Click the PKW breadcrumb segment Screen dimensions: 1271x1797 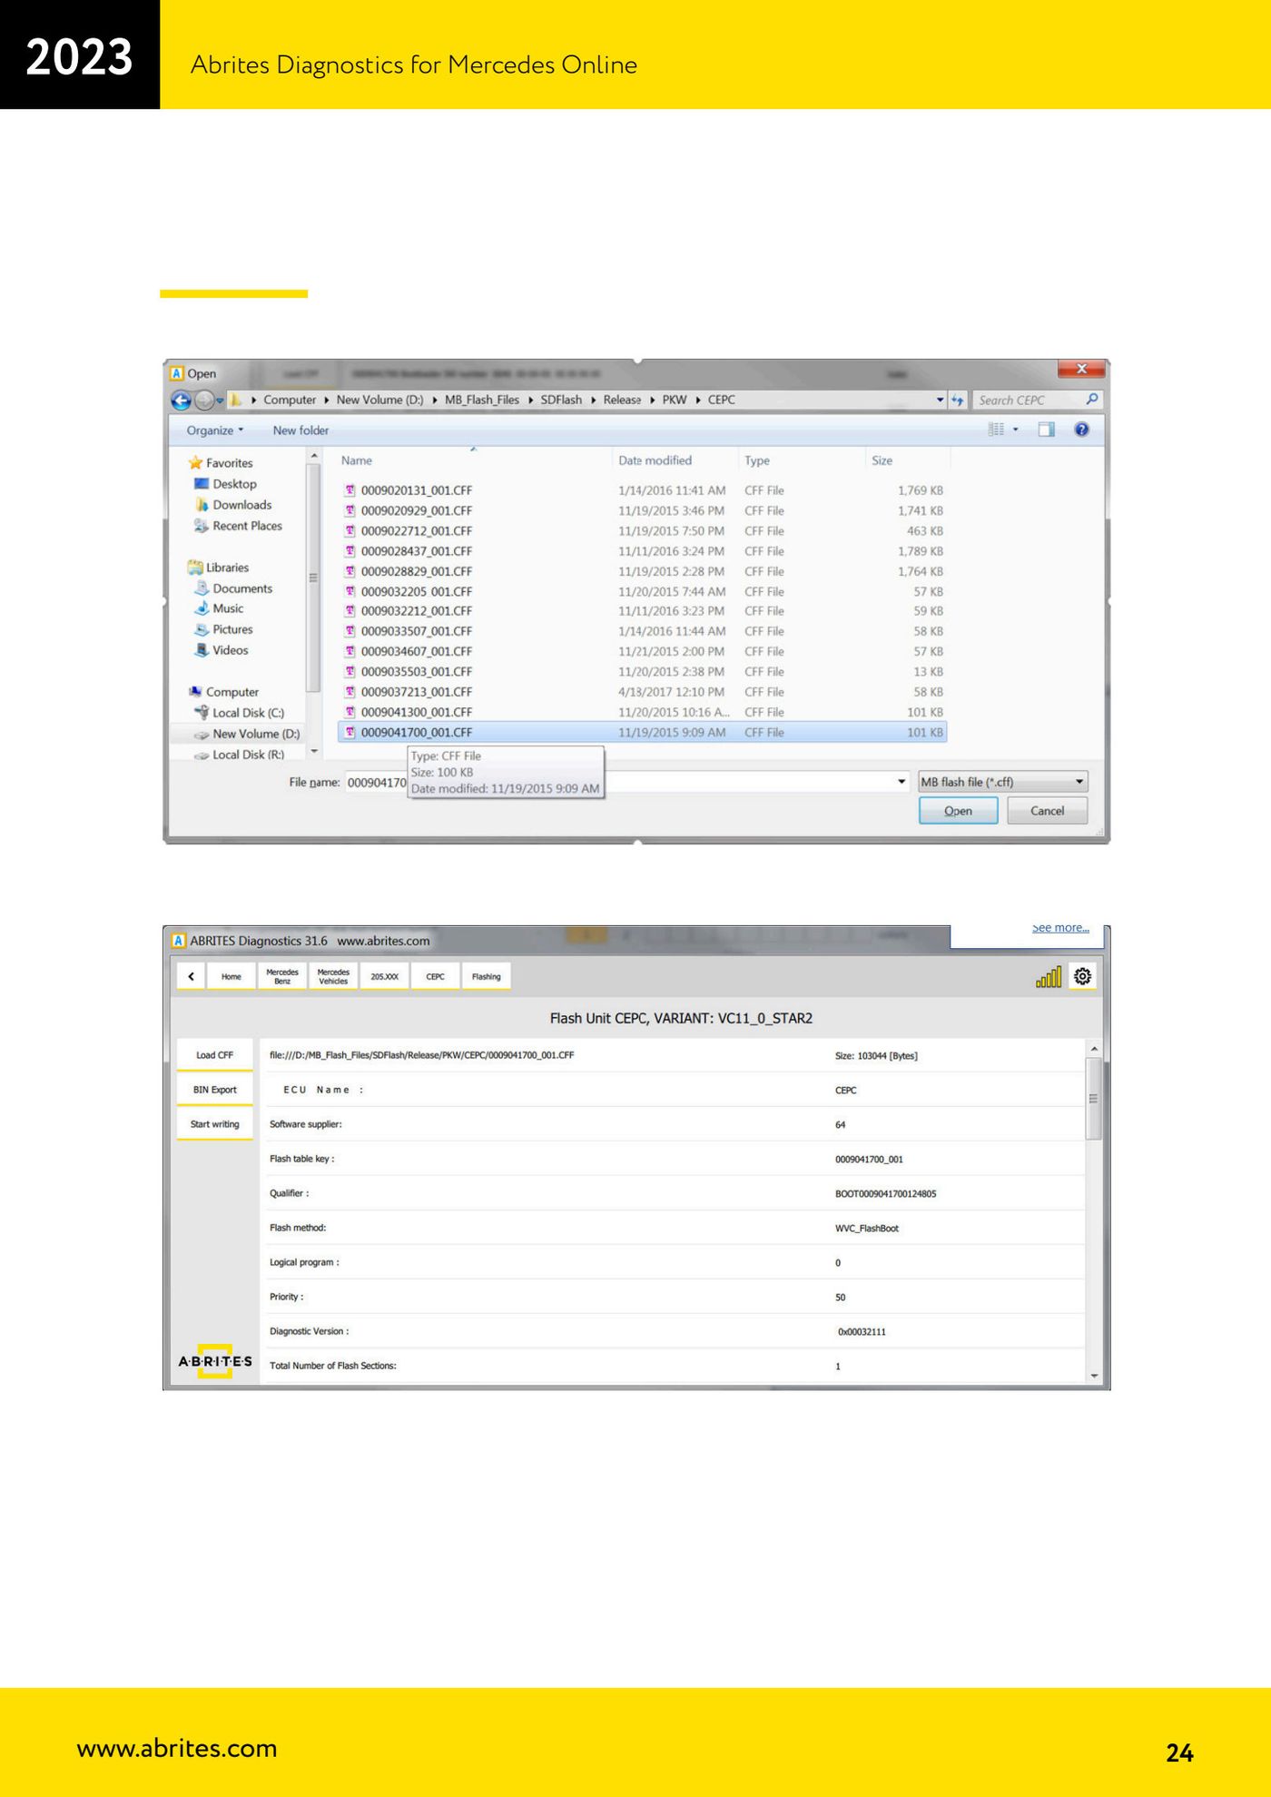(675, 400)
